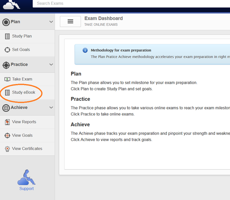Click the Plan heading in content
This screenshot has height=200, width=230.
pyautogui.click(x=76, y=74)
